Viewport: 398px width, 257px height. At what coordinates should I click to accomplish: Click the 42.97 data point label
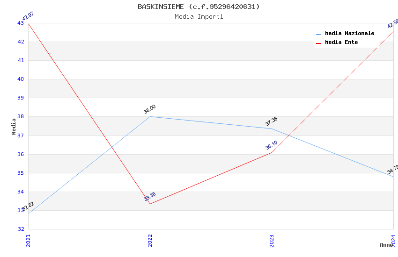(x=28, y=17)
